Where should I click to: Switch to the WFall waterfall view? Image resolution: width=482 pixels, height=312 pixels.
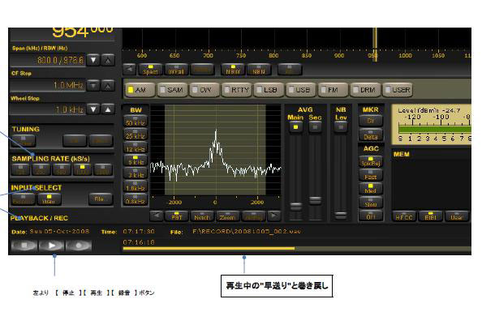tap(176, 70)
